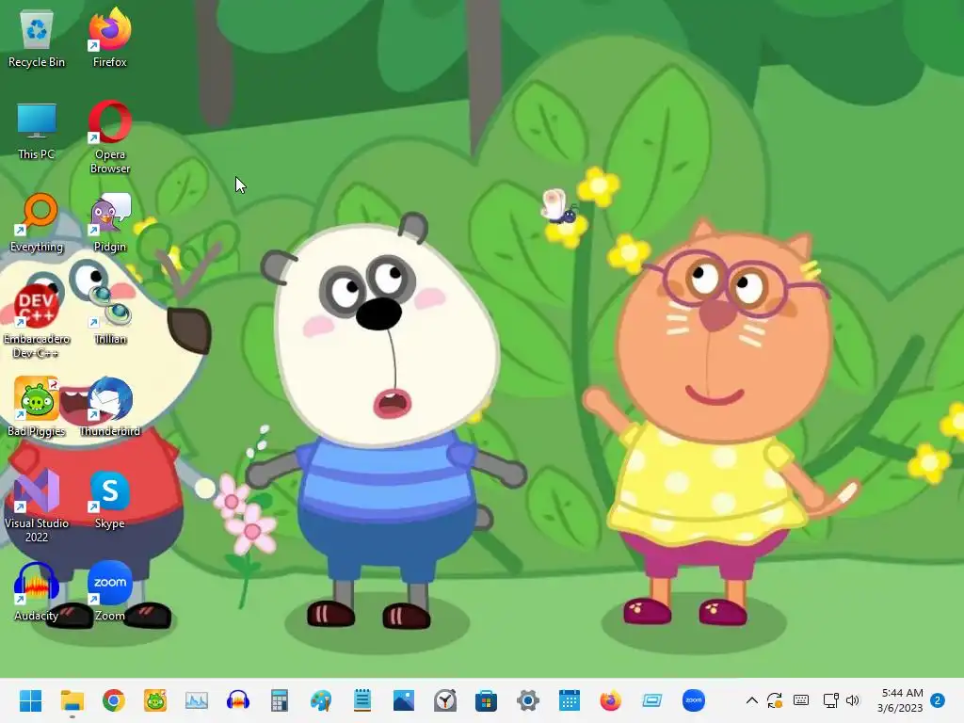Open Notepad from the taskbar

tap(362, 700)
